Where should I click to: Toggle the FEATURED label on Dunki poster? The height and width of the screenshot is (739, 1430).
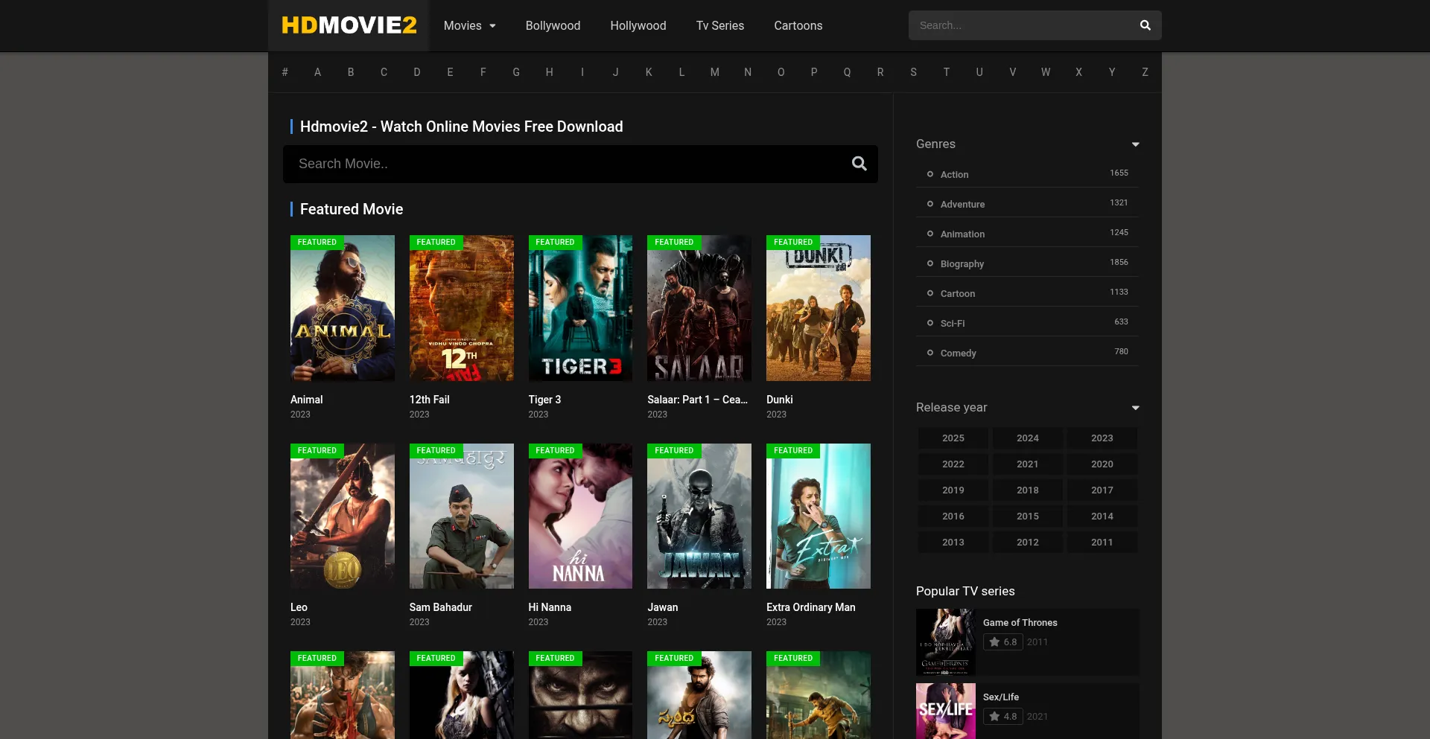(x=792, y=242)
